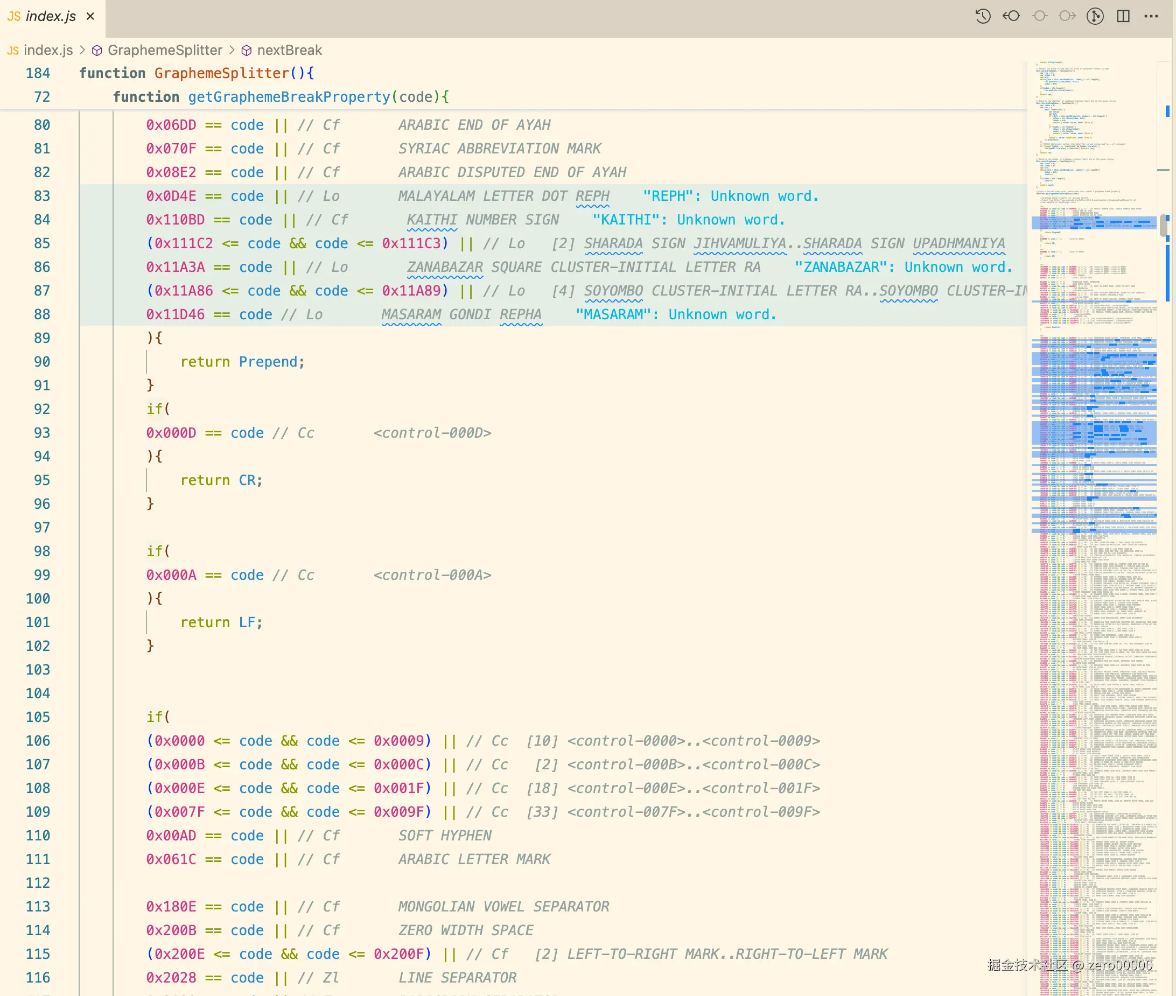Click the underlined word KAITHI
This screenshot has width=1176, height=996.
pos(431,220)
